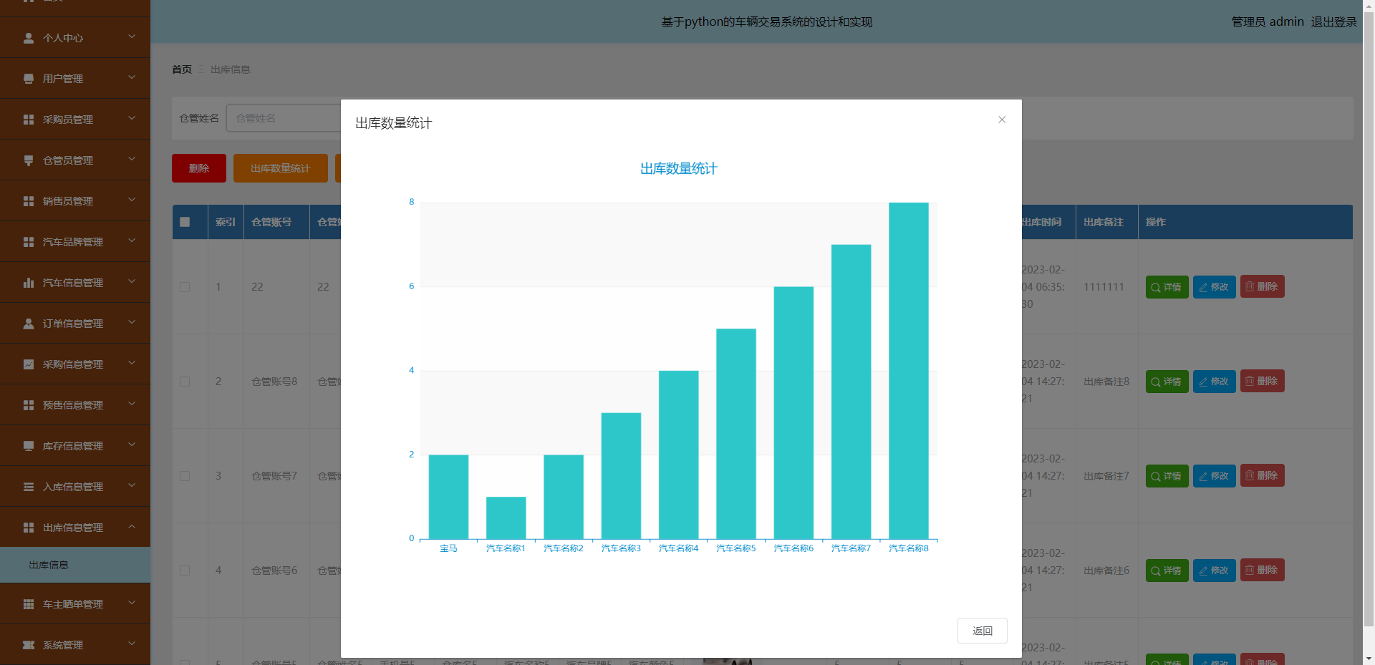Viewport: 1375px width, 665px height.
Task: Click the 库存信息管理 monitor icon
Action: (x=29, y=446)
